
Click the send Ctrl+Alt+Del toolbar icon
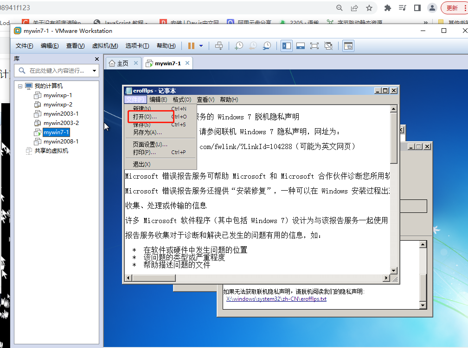219,46
